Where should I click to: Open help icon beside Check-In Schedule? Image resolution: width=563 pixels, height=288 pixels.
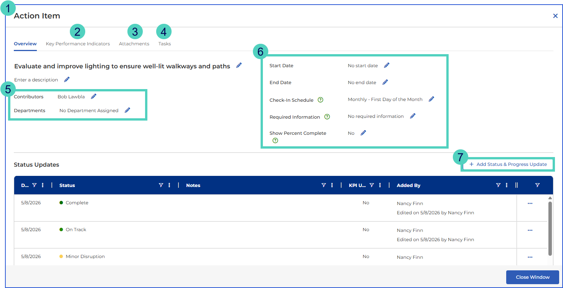tap(321, 100)
